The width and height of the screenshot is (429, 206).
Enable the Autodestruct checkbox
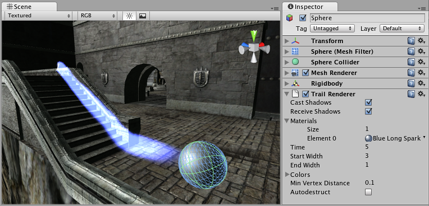[368, 192]
